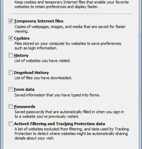Click the 'List of websites you have visited' description
This screenshot has width=142, height=149.
coord(43,61)
